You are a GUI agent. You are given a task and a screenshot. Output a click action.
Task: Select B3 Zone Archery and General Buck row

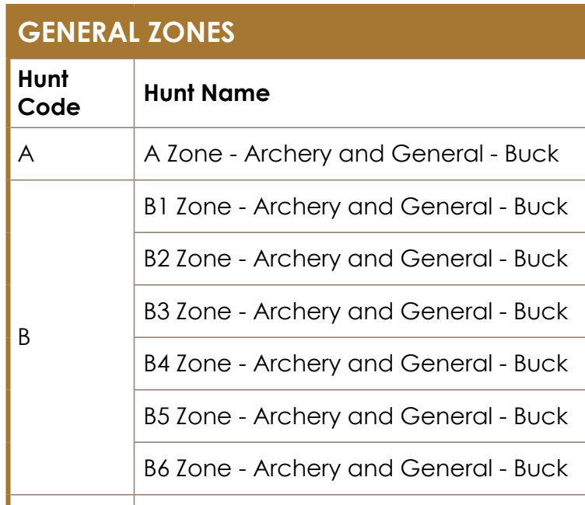point(359,312)
